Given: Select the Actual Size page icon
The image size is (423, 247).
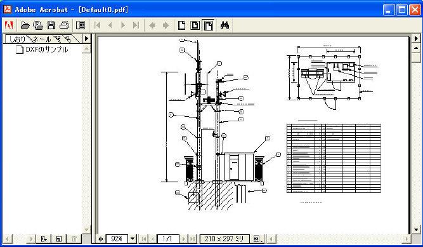Looking at the screenshot, I should coord(182,25).
